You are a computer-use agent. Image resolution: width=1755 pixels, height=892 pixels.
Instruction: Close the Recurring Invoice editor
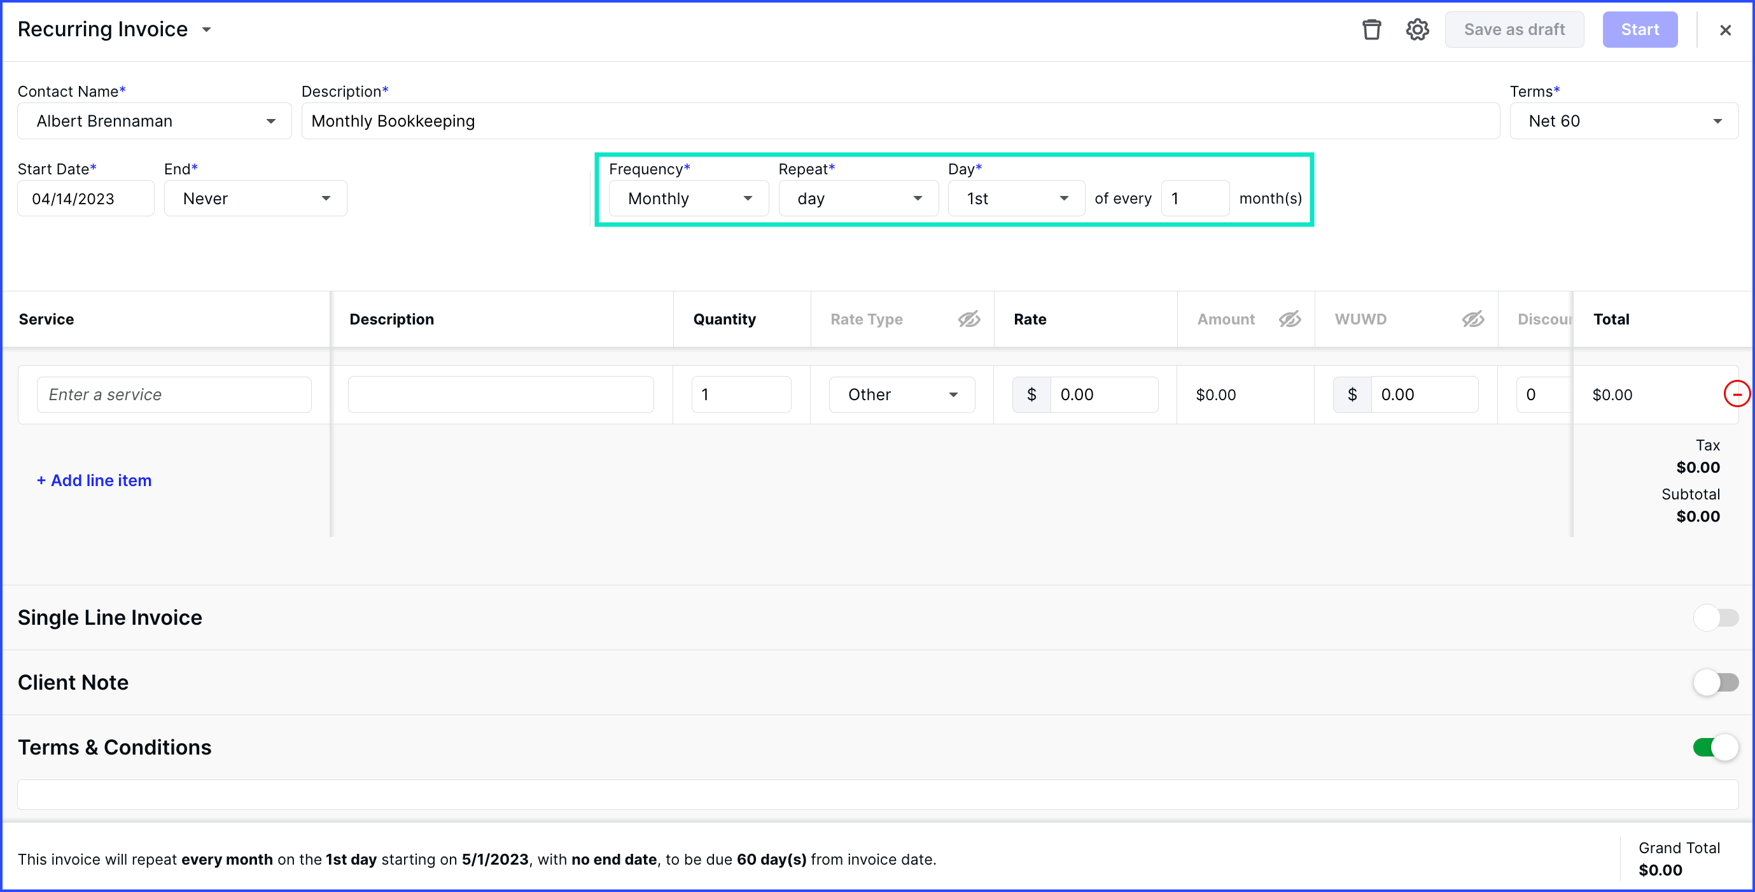(1725, 29)
